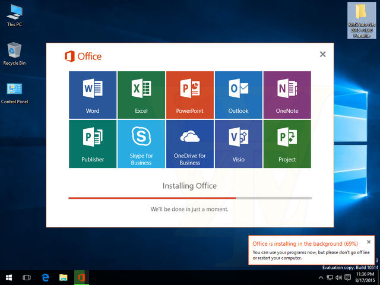Click the OneDrive for Business tile
Image resolution: width=380 pixels, height=285 pixels.
point(190,144)
